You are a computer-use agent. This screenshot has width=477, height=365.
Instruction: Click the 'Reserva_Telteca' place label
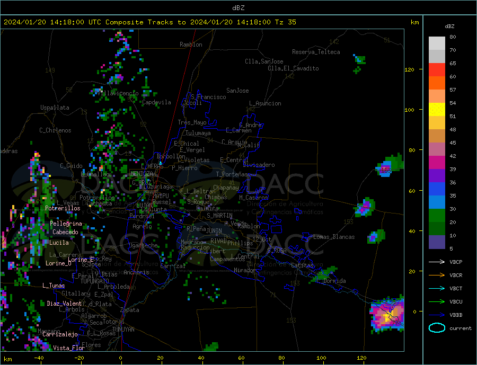point(316,52)
